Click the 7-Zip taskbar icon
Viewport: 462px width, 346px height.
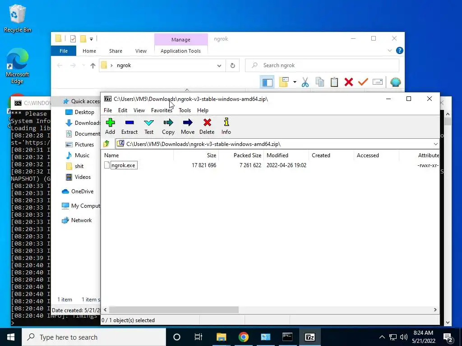[x=310, y=337]
